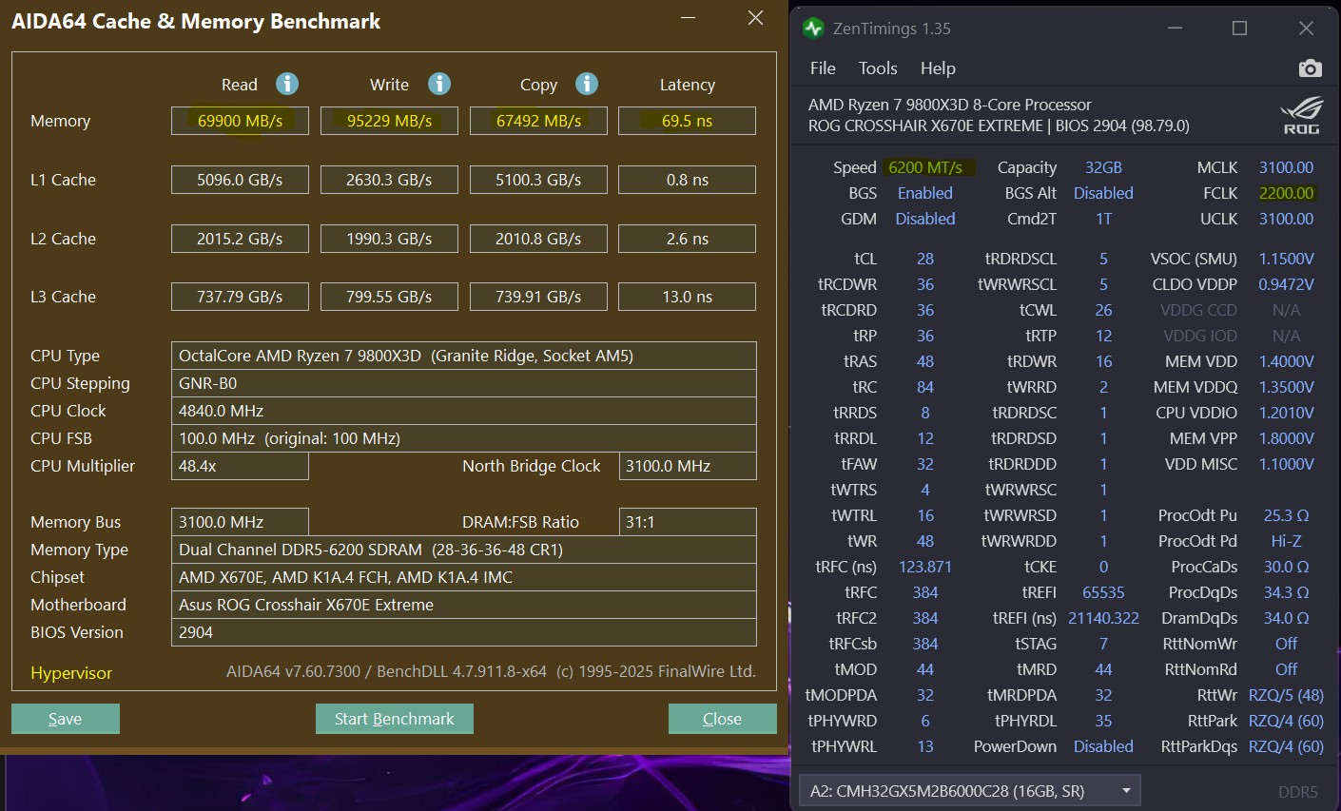Take a ZenTimings screenshot with camera icon
The image size is (1341, 811).
click(1310, 68)
